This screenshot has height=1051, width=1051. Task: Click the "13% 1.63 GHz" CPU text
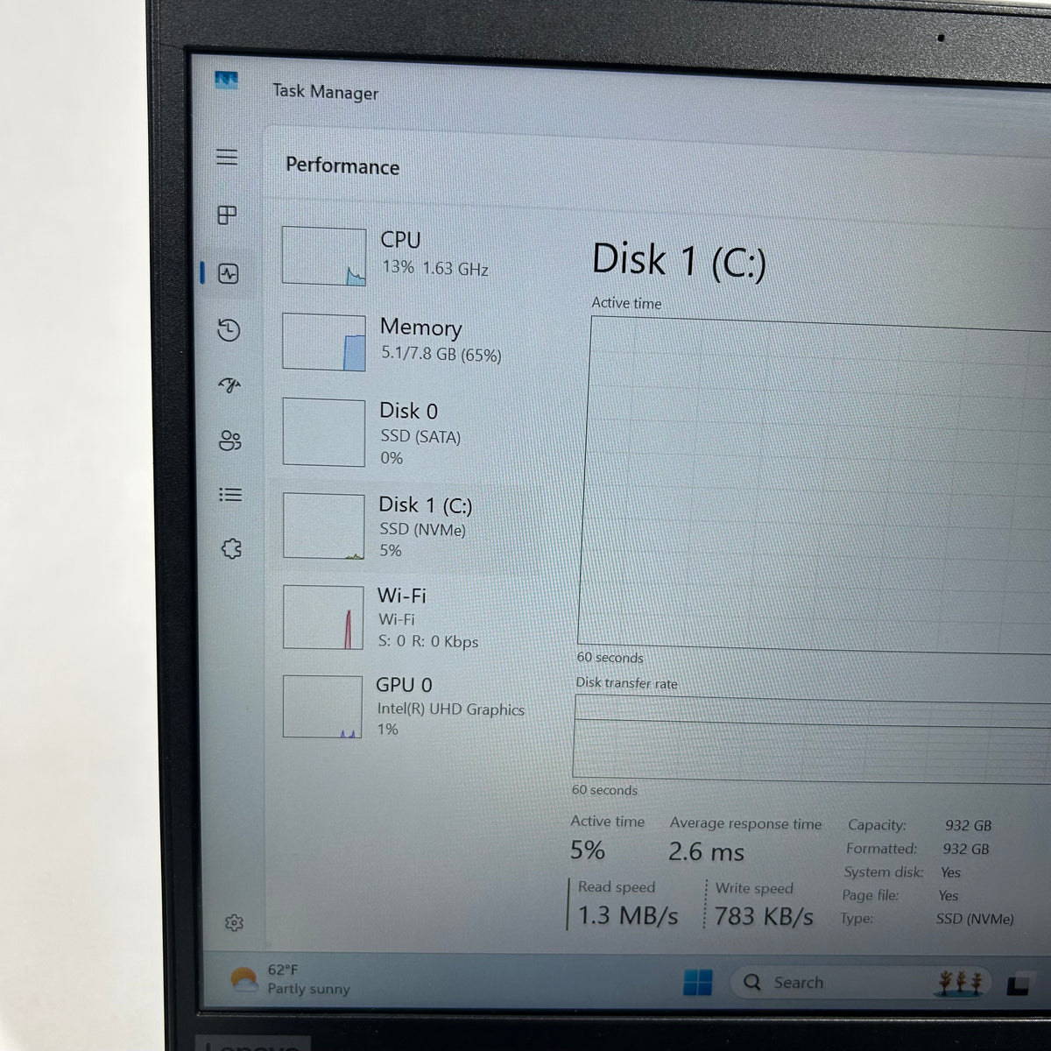tap(435, 268)
